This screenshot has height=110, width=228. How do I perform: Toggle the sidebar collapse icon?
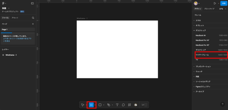pos(32,4)
